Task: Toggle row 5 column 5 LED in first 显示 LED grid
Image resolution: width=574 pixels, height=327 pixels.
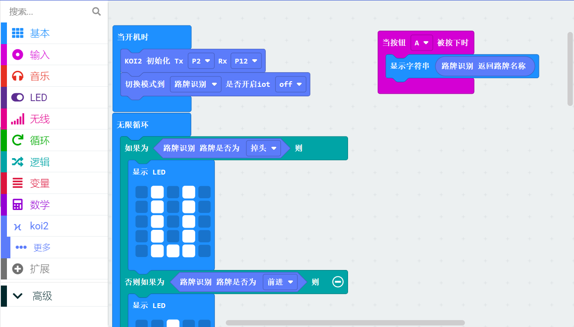Action: pyautogui.click(x=204, y=251)
